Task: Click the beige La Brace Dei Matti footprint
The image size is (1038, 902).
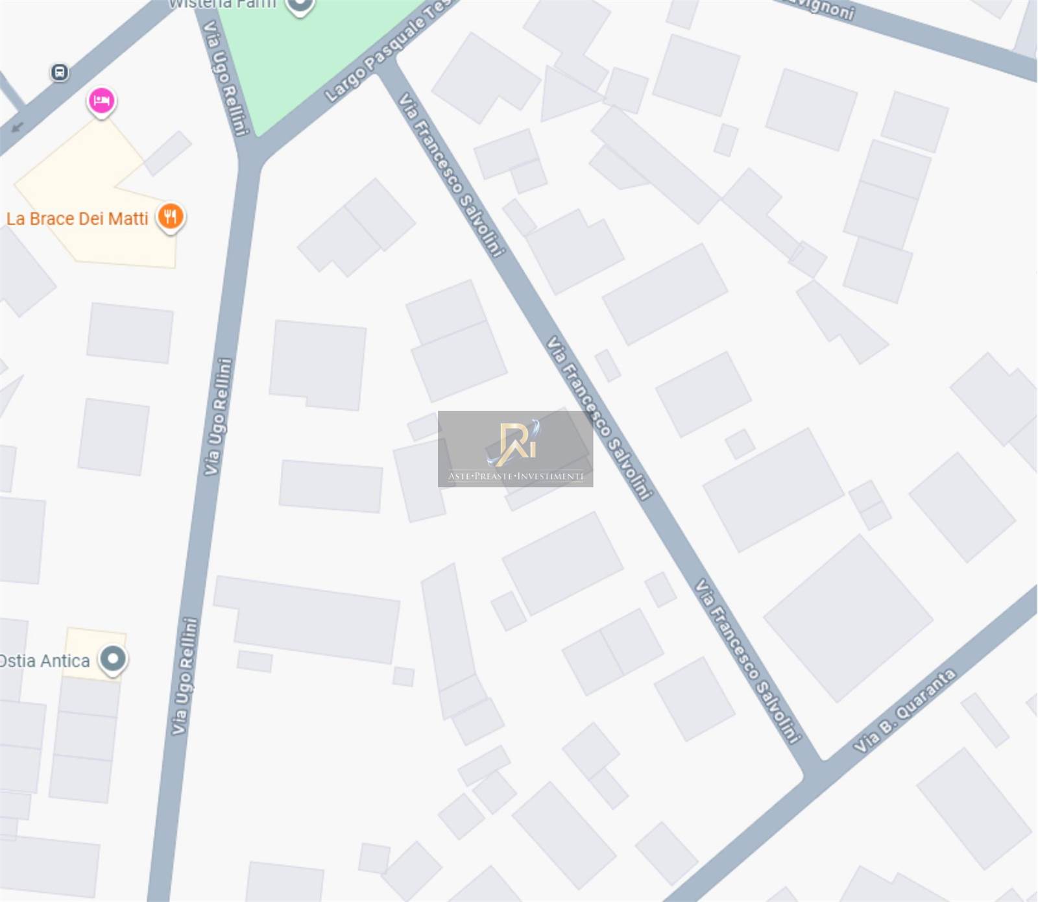Action: 97,195
